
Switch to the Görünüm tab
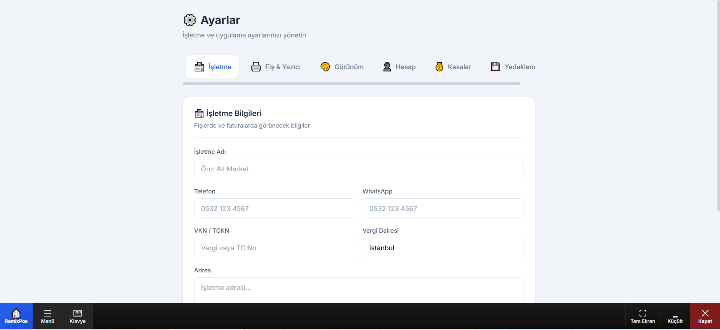click(342, 67)
